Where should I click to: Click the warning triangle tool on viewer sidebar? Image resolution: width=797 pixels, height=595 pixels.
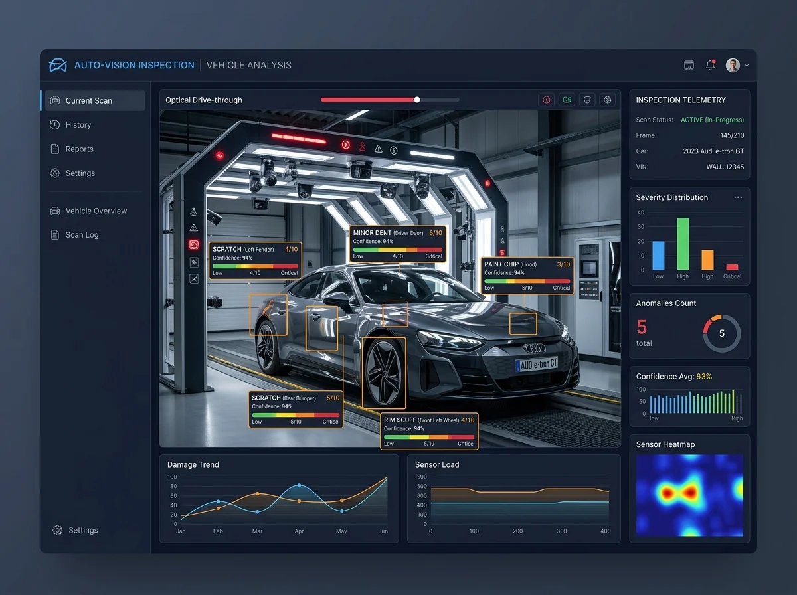point(194,228)
